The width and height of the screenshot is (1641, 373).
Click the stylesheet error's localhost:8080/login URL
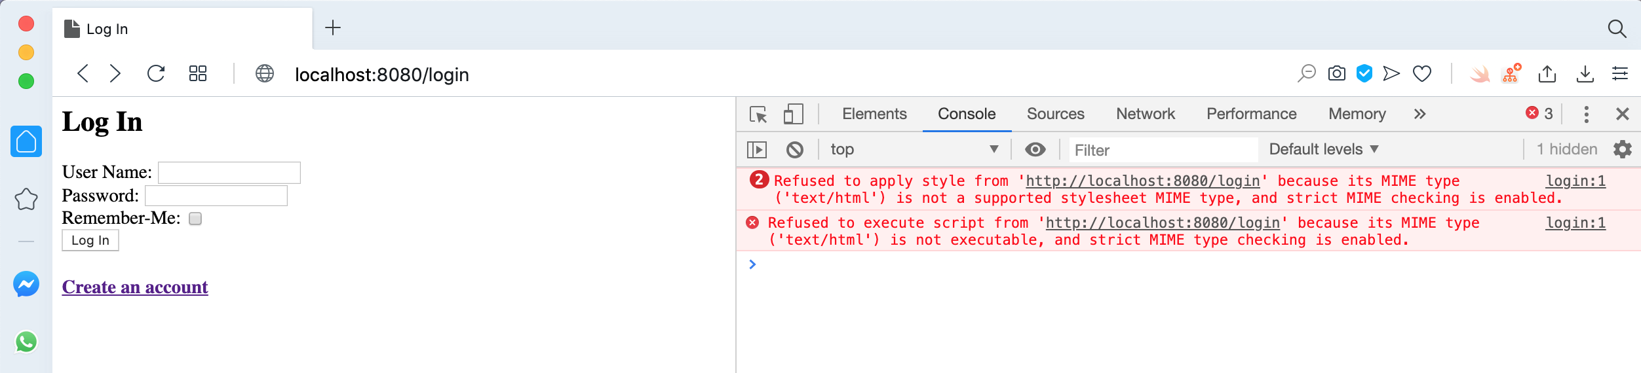click(1142, 181)
